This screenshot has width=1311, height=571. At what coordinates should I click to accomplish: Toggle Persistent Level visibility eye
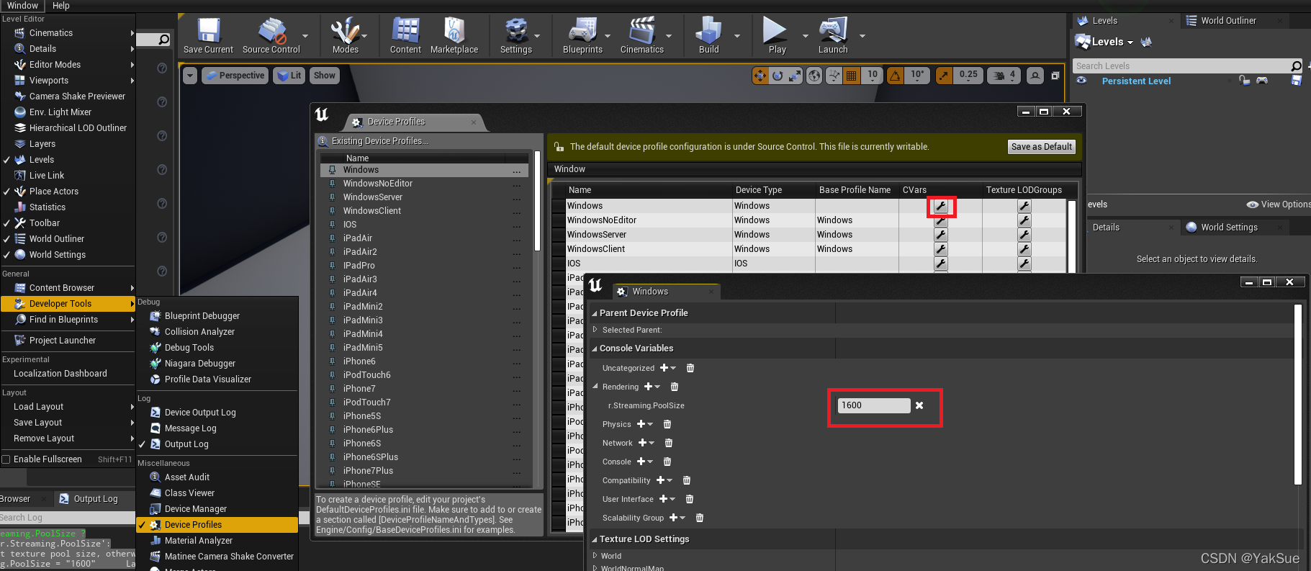[x=1081, y=81]
